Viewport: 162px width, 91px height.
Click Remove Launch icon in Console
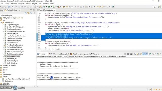pos(128,54)
